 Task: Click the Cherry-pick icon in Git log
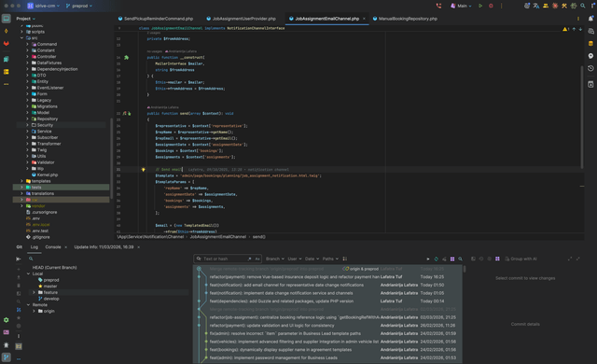(x=444, y=259)
